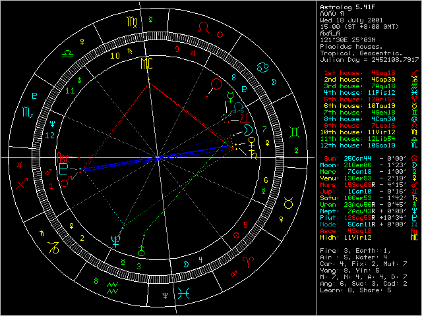Screen dimensions: 422x316
Task: Select the large green Mercury glyph inside the chart
Action: (231, 97)
